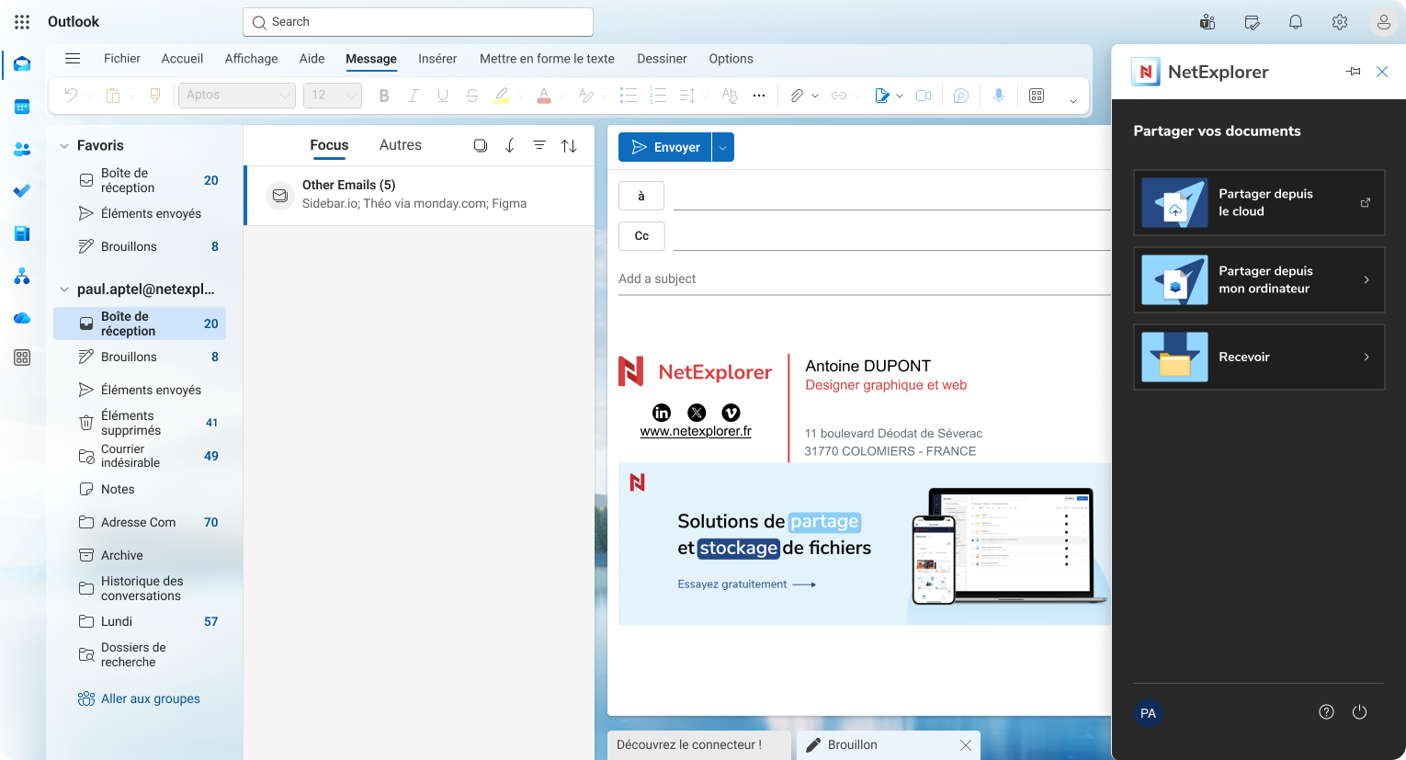Open the Calendar from the left rail
The height and width of the screenshot is (760, 1406).
pos(22,107)
